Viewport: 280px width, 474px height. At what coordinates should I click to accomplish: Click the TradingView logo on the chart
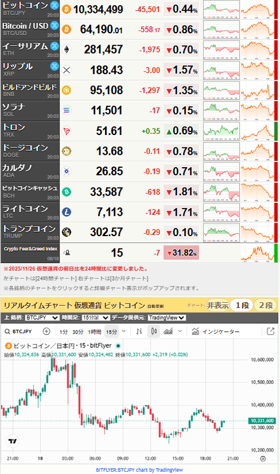pos(12,441)
